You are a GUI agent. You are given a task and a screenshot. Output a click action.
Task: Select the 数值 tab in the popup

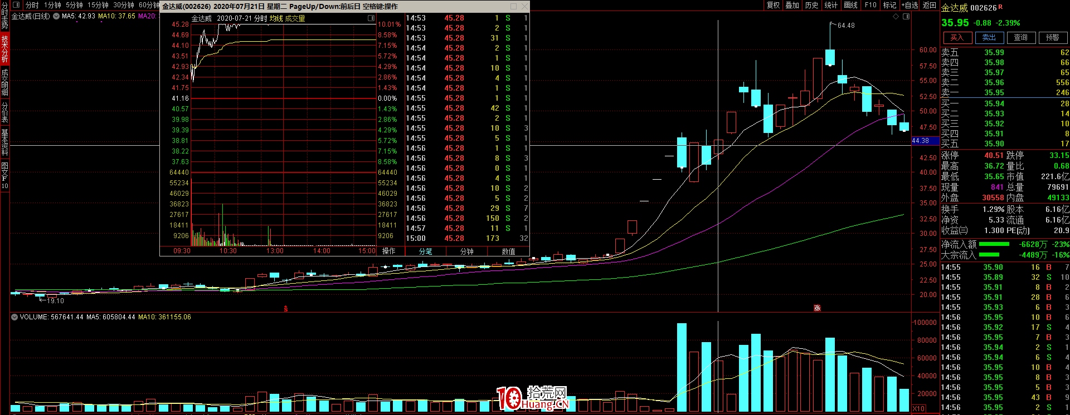(x=508, y=251)
